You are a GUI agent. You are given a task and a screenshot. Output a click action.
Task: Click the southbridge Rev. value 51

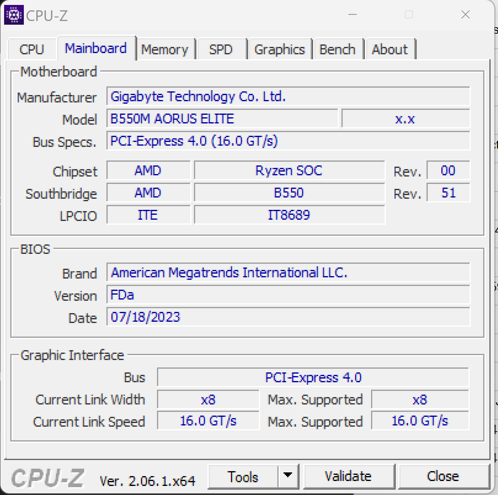(x=448, y=193)
